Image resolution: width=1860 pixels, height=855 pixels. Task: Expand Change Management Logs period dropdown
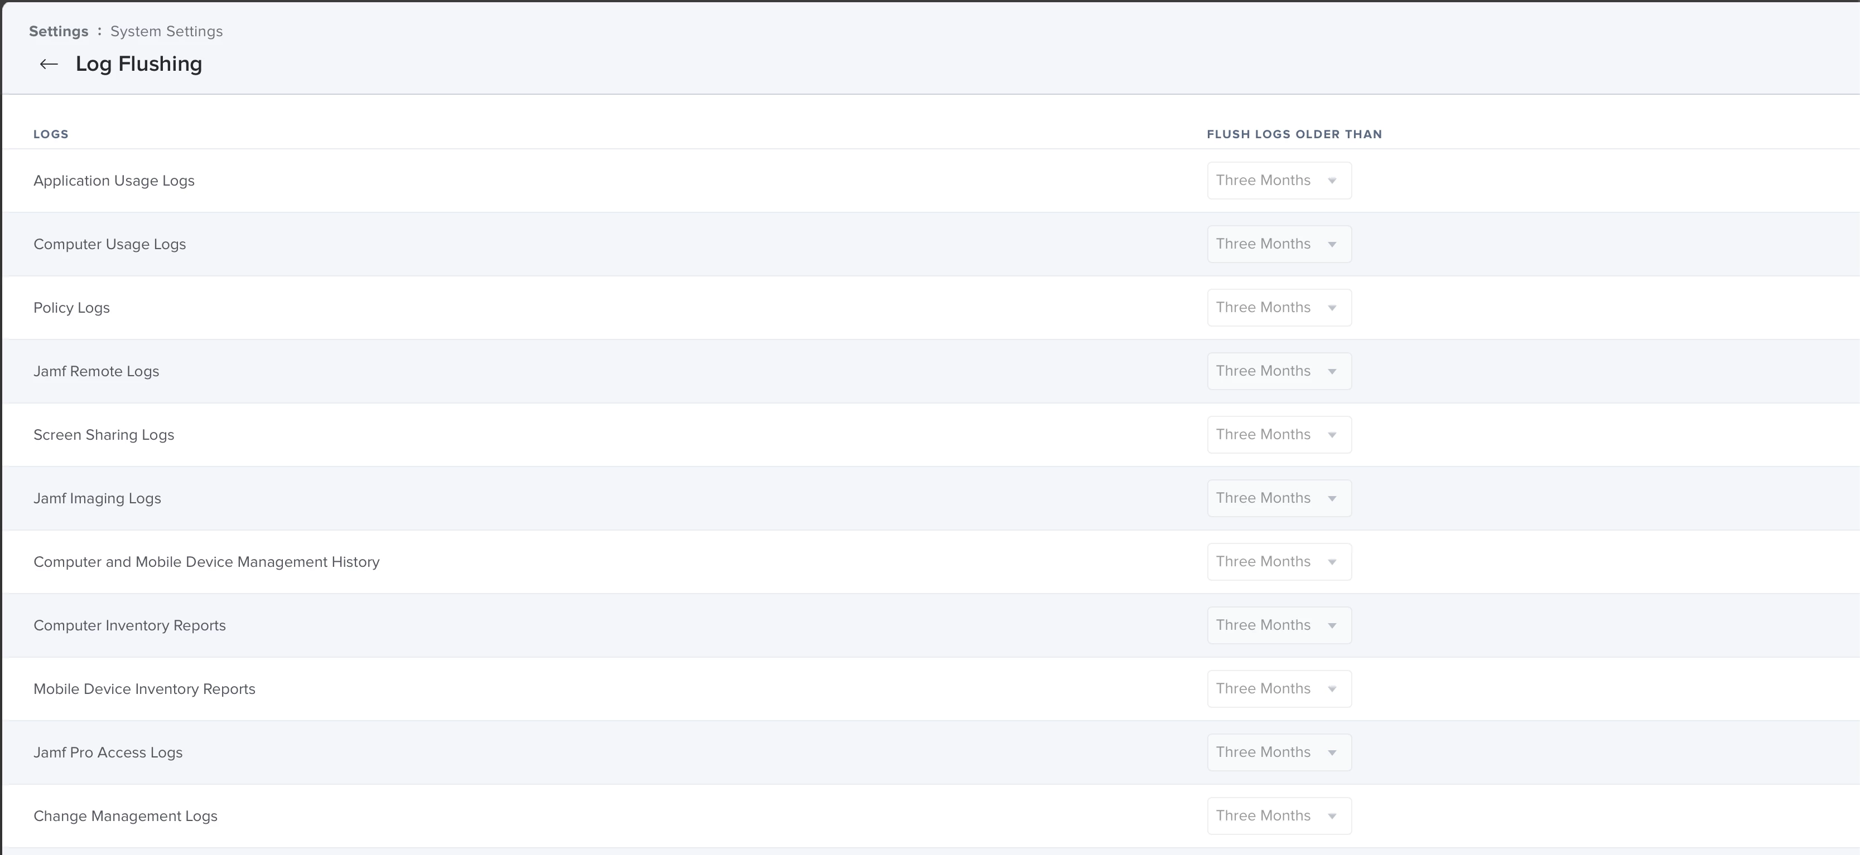pos(1278,815)
